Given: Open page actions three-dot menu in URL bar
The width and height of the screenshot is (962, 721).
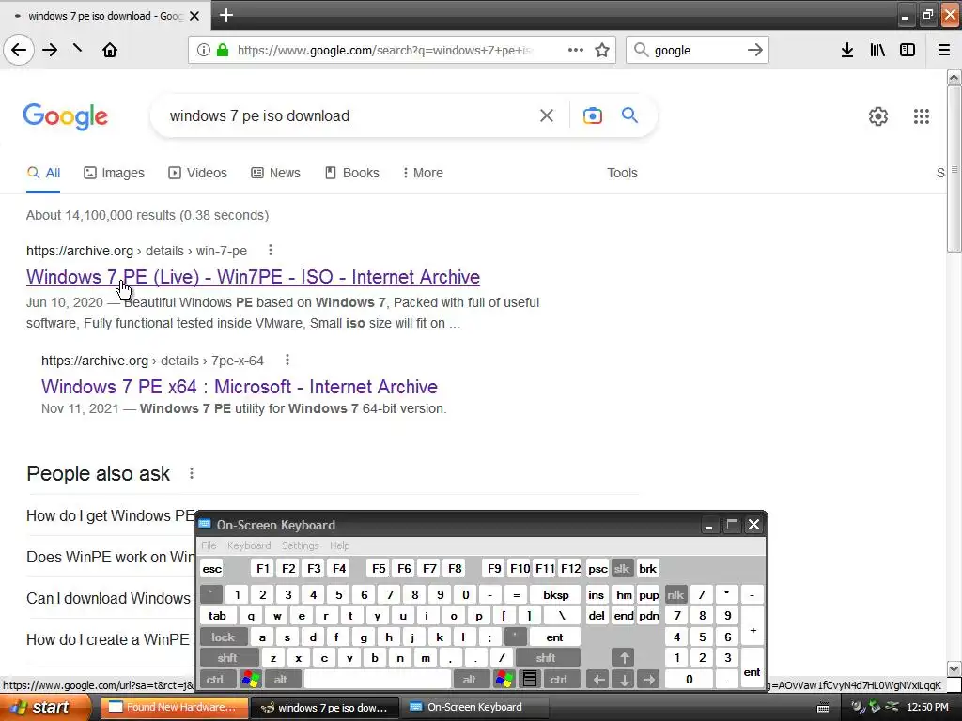Looking at the screenshot, I should point(576,50).
